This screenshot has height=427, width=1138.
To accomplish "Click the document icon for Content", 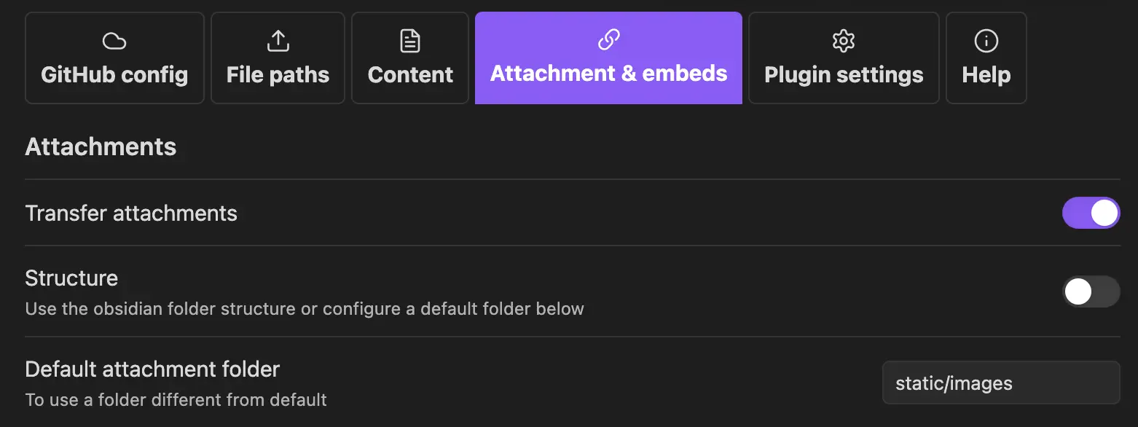I will point(410,41).
